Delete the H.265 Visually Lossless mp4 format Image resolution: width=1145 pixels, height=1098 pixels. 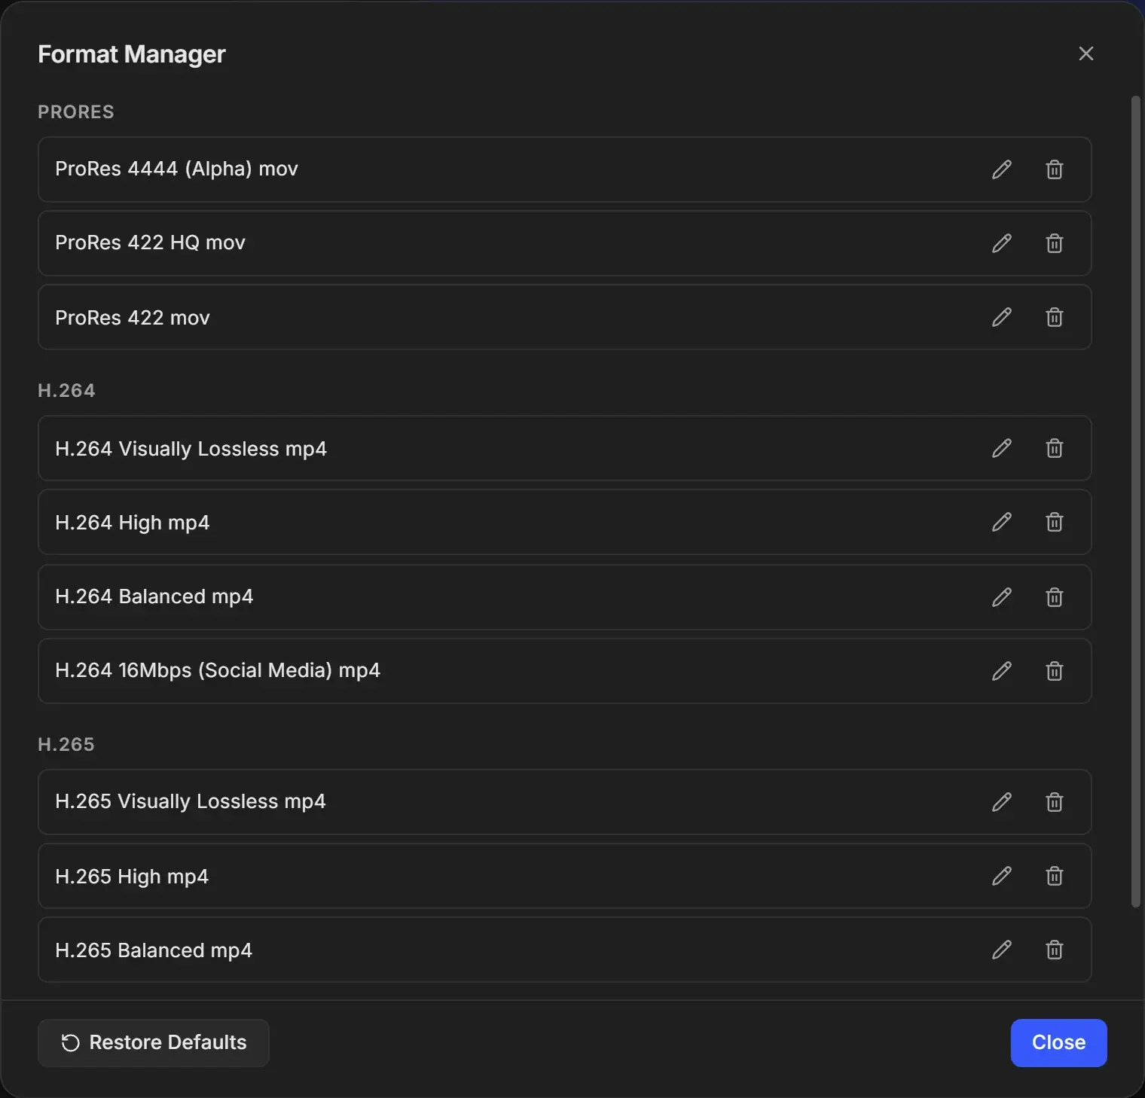(x=1055, y=802)
